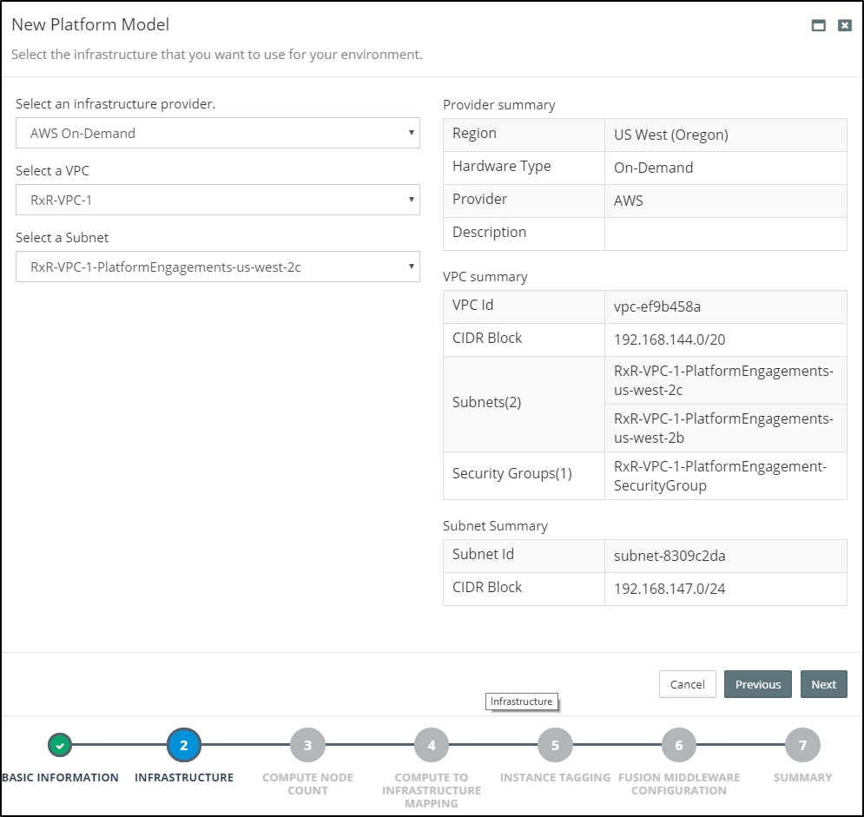Proceed with the Next button
Image resolution: width=864 pixels, height=817 pixels.
823,684
